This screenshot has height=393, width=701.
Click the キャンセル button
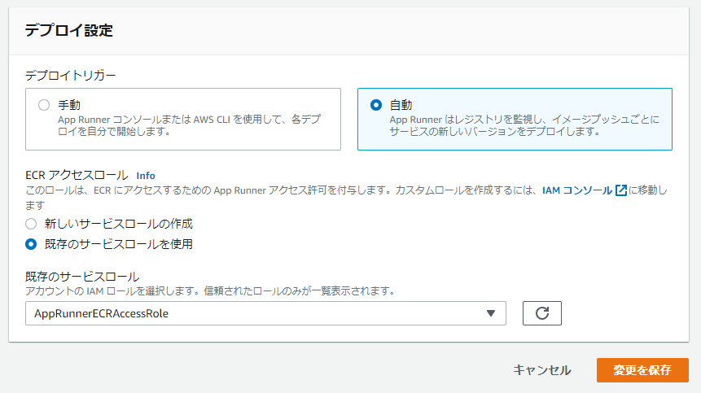point(542,369)
